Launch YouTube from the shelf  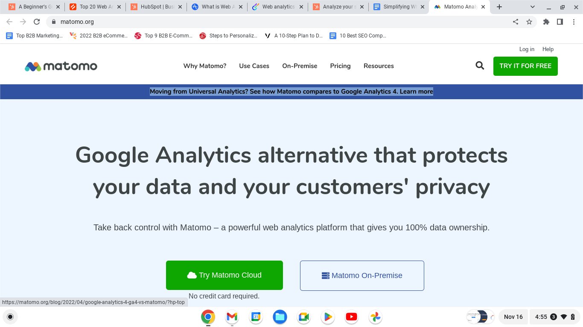[351, 317]
